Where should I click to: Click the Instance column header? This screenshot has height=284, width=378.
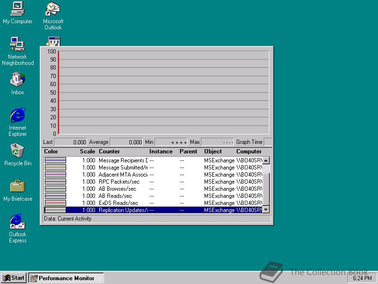[x=161, y=151]
